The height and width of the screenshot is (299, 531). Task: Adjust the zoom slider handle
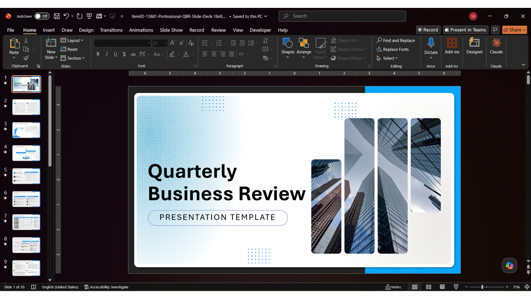pyautogui.click(x=482, y=287)
